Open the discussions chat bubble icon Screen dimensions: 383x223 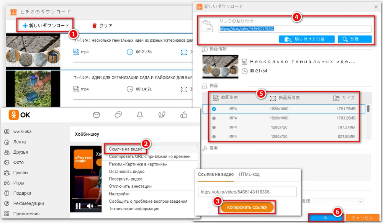(x=118, y=115)
